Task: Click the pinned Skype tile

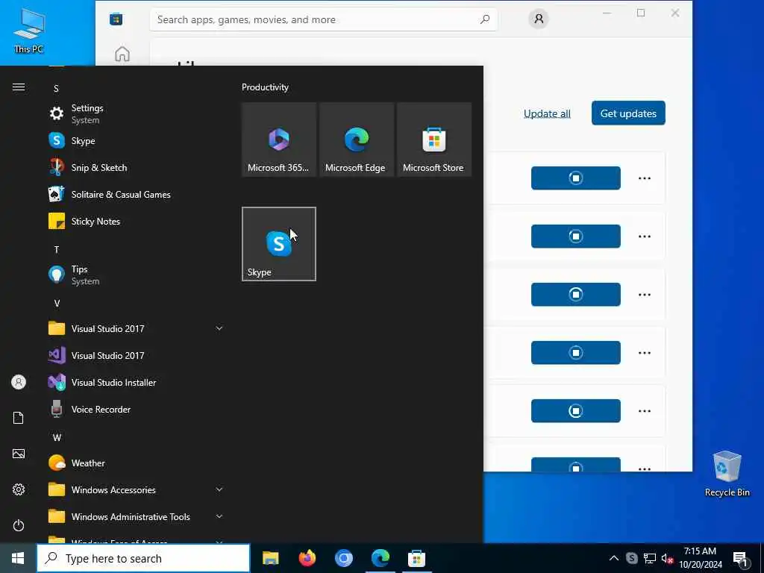Action: point(279,244)
